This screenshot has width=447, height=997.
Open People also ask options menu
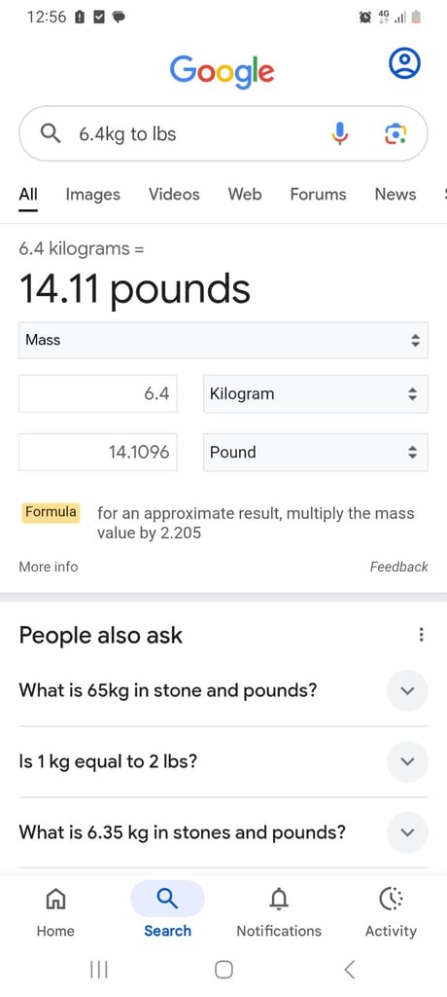point(421,635)
